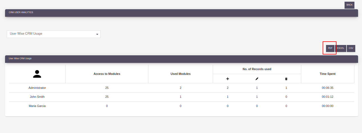
Task: Click John Smith's Access to Modules value
Action: (x=107, y=97)
